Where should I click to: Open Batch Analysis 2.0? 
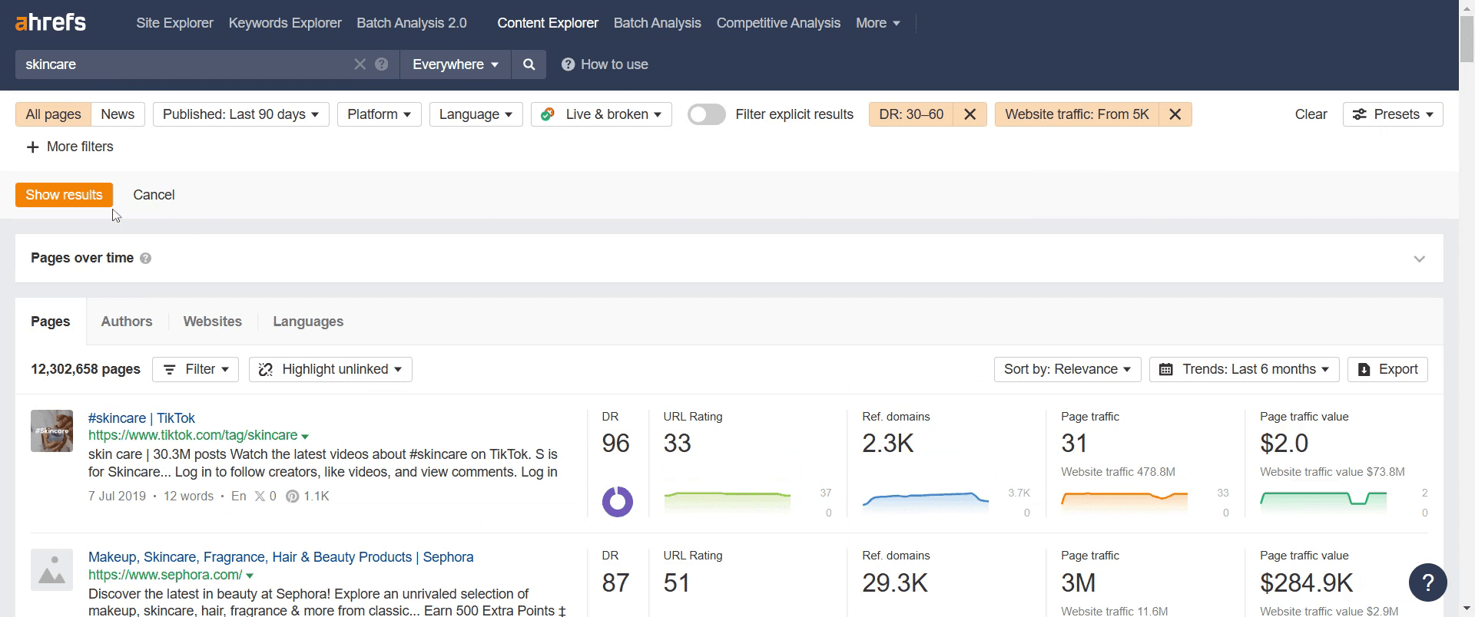click(x=412, y=23)
